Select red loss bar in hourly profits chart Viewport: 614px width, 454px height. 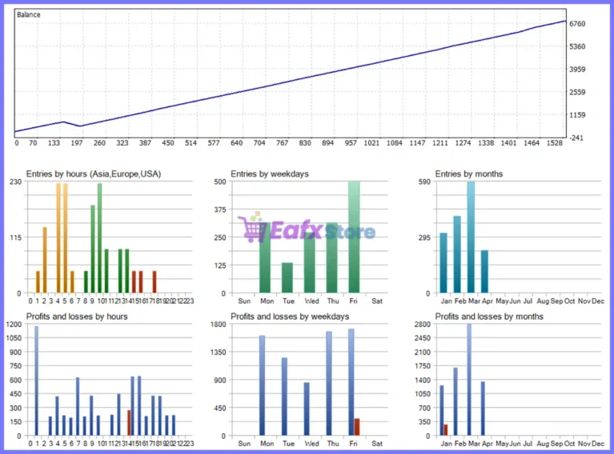129,423
